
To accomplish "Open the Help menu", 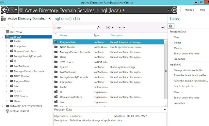I will 202,10.
